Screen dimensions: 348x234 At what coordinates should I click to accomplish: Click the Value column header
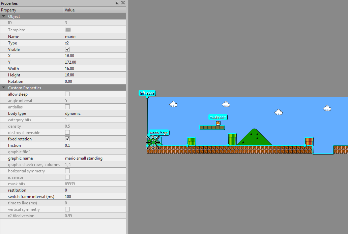pyautogui.click(x=95, y=10)
